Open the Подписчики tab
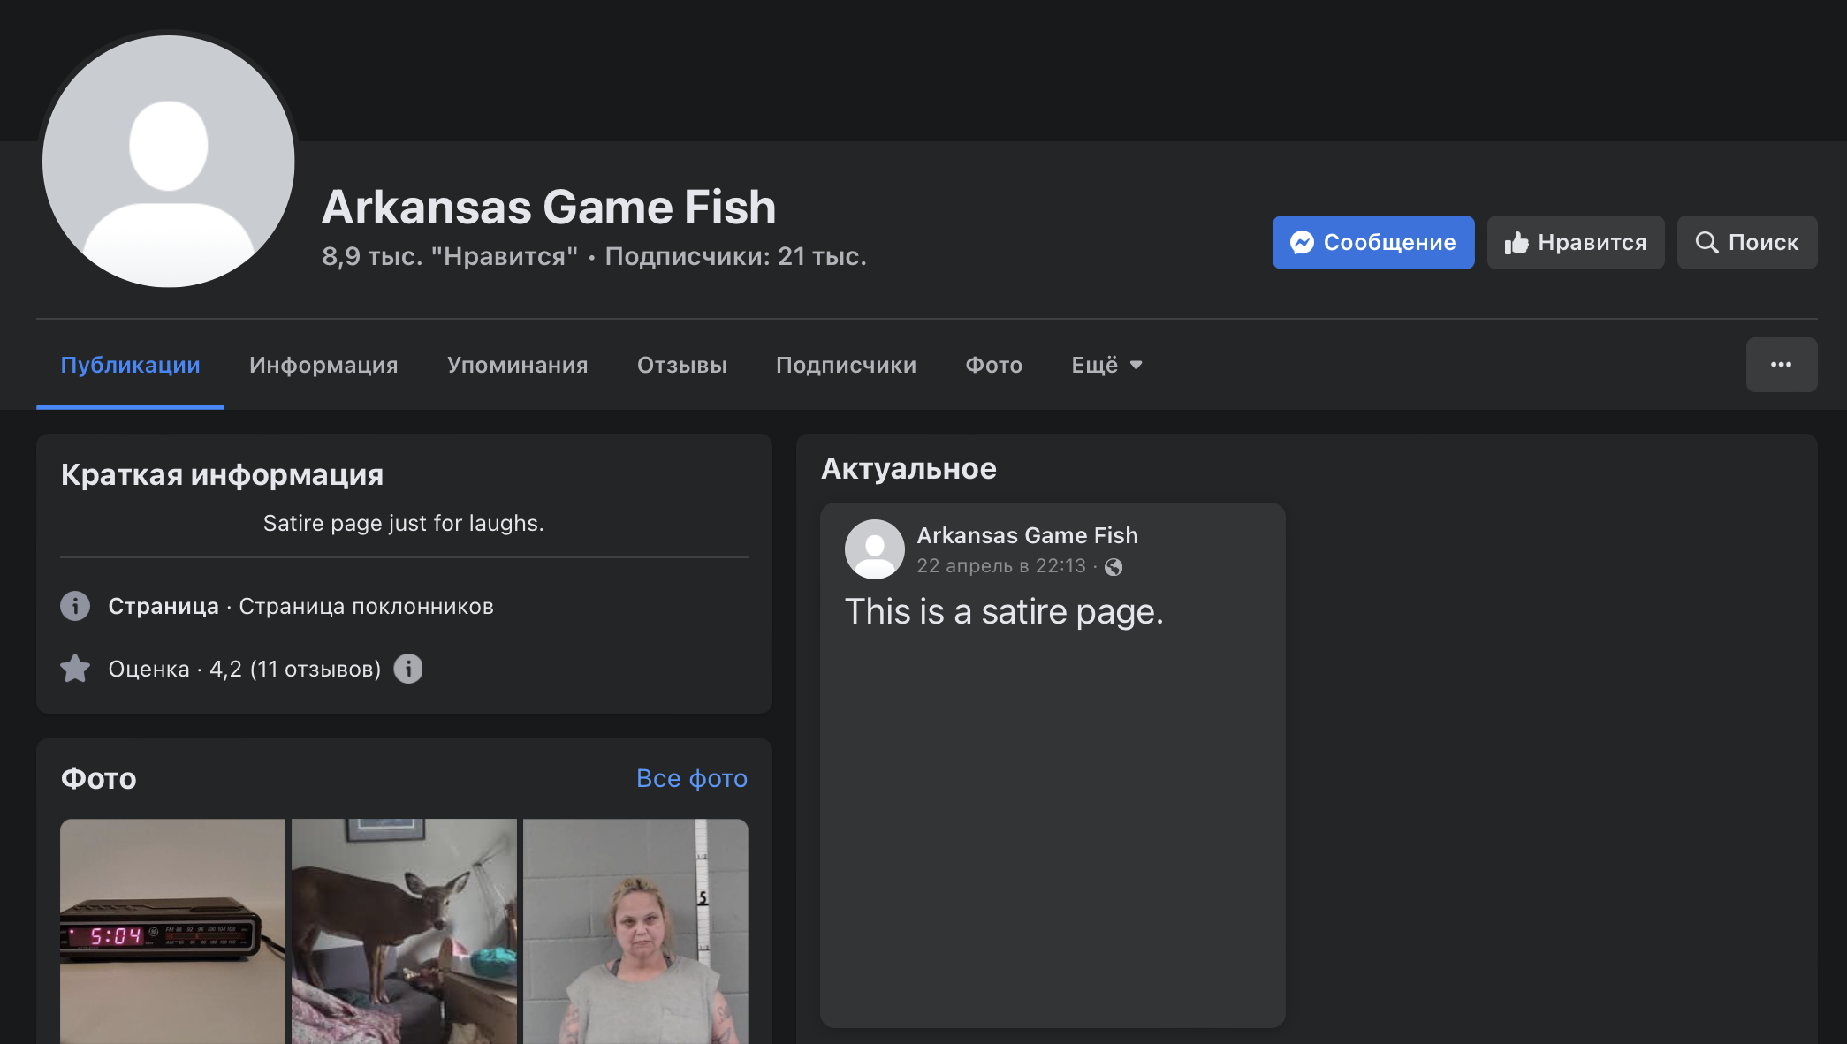The width and height of the screenshot is (1847, 1044). [x=847, y=365]
